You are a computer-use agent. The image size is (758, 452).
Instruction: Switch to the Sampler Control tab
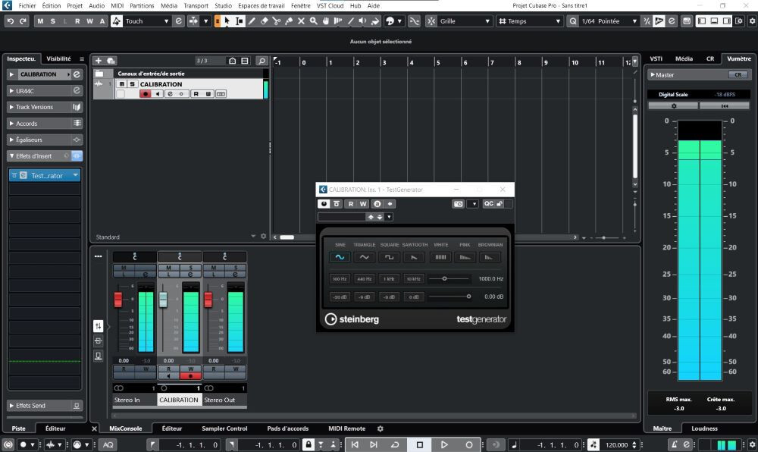pyautogui.click(x=224, y=428)
